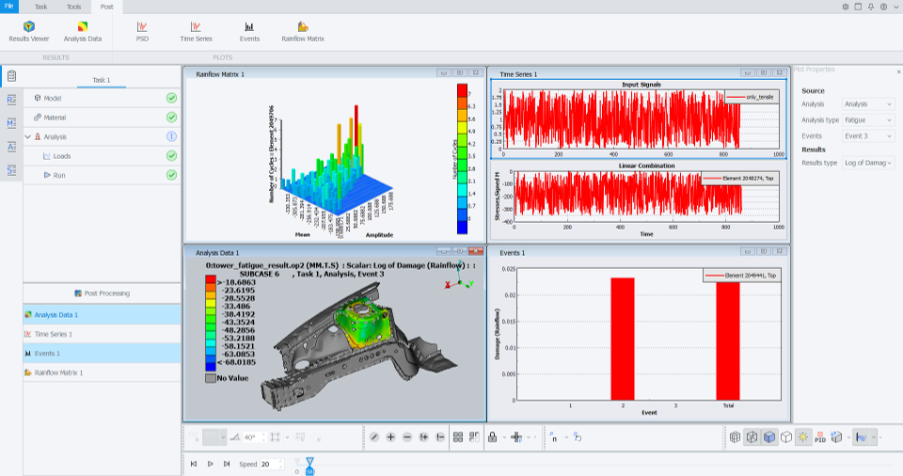Click the lock icon in bottom toolbar
The height and width of the screenshot is (476, 903).
pos(491,437)
